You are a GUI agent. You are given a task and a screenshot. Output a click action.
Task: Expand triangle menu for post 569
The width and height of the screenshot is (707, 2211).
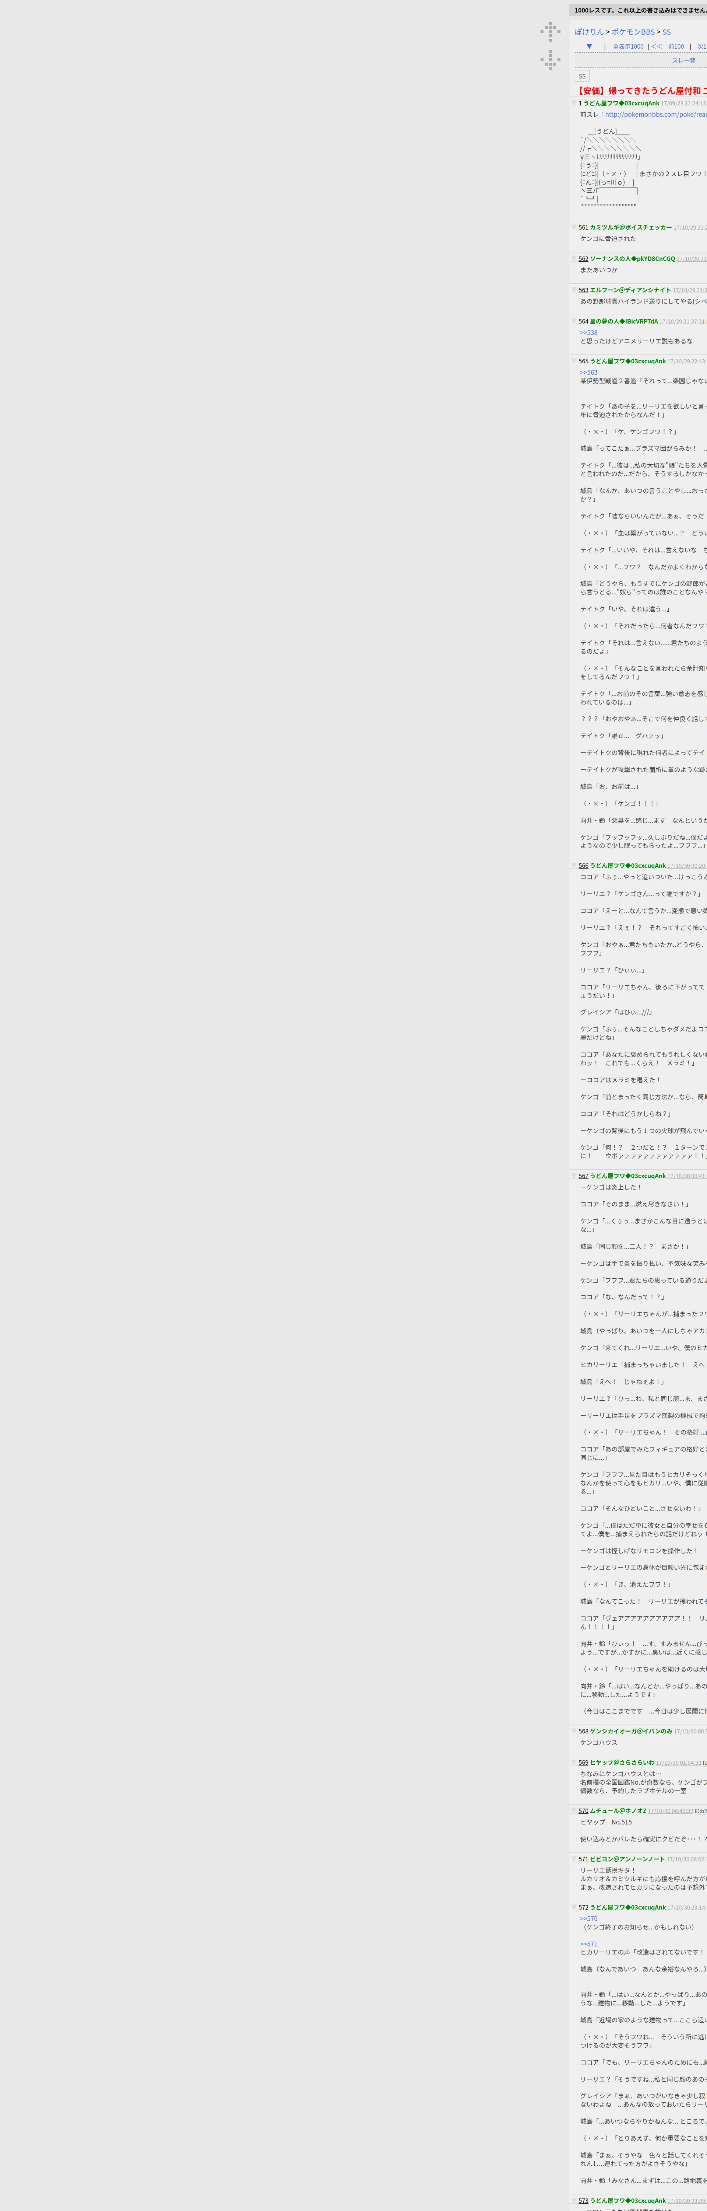coord(575,1762)
